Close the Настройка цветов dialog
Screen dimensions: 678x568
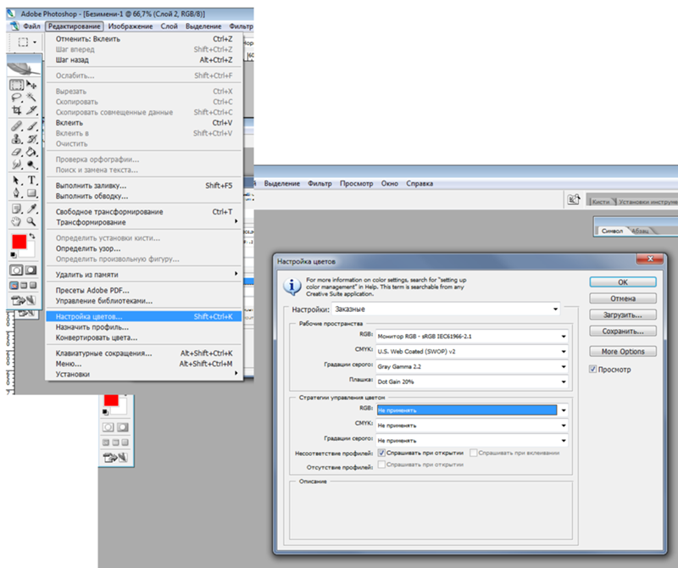pos(650,259)
